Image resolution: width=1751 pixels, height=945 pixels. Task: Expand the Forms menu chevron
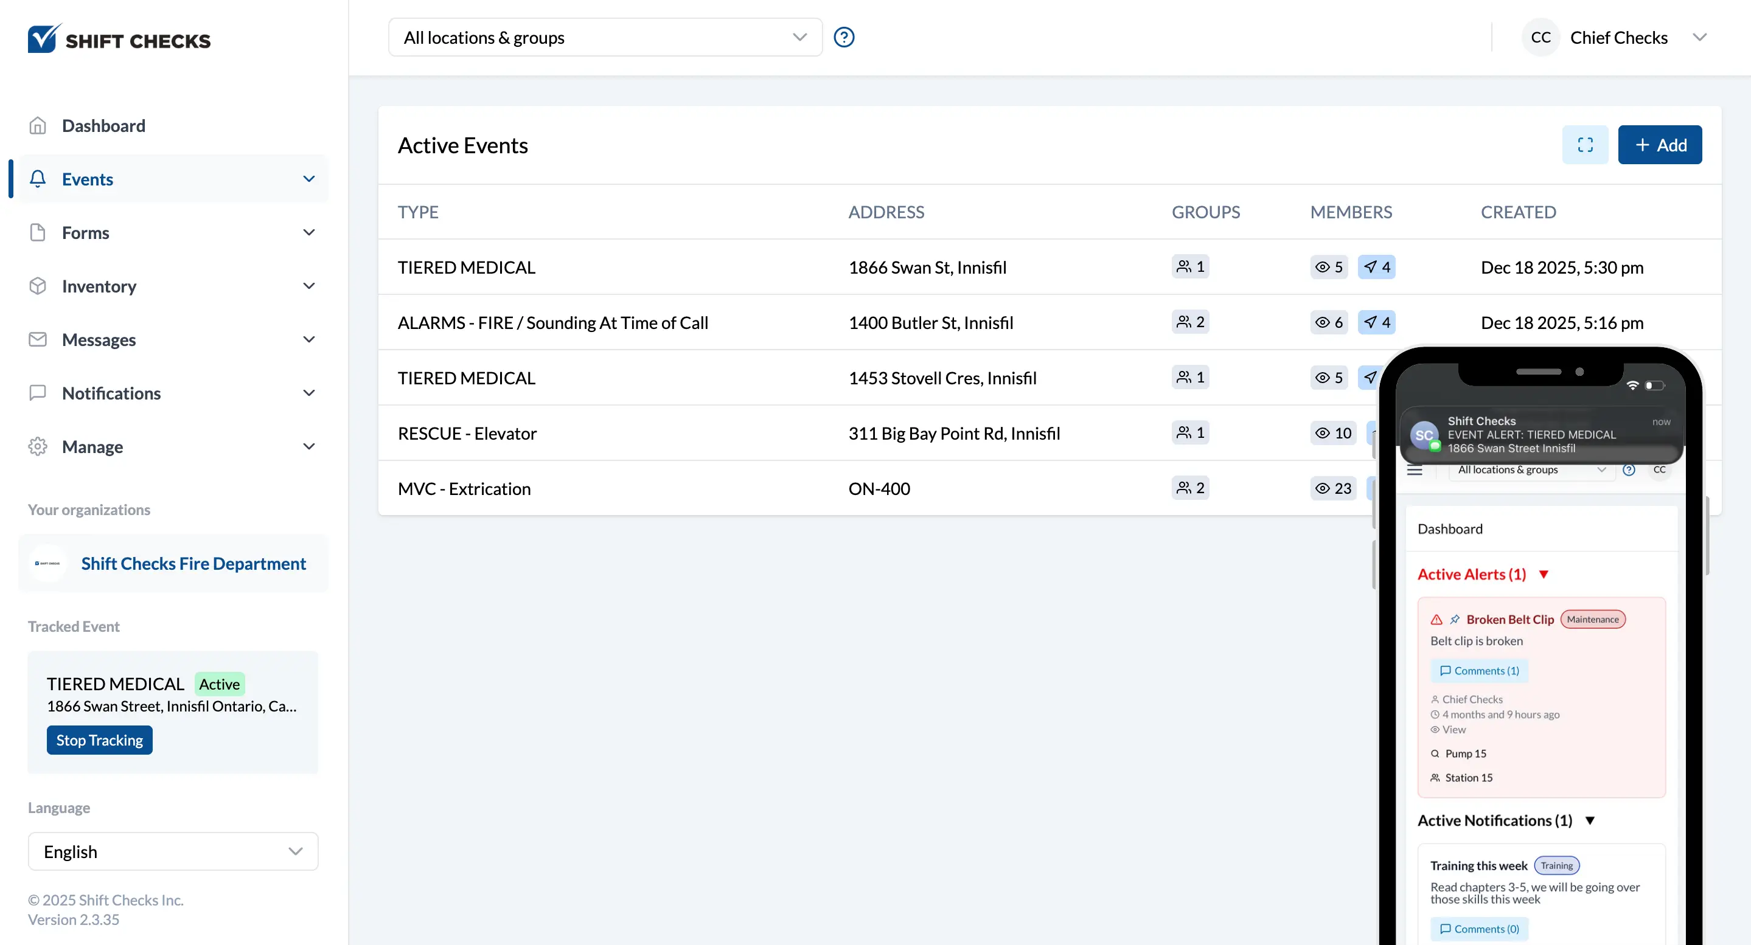[308, 233]
